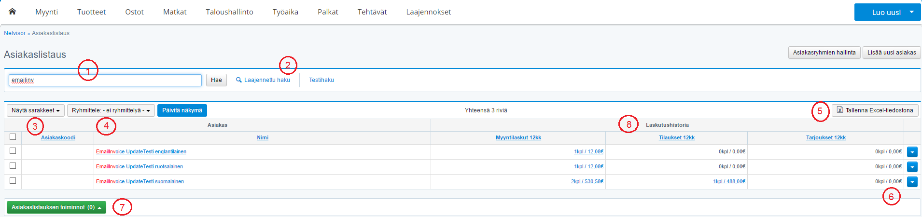
Task: Click the Päivitä näkymä button
Action: [182, 110]
